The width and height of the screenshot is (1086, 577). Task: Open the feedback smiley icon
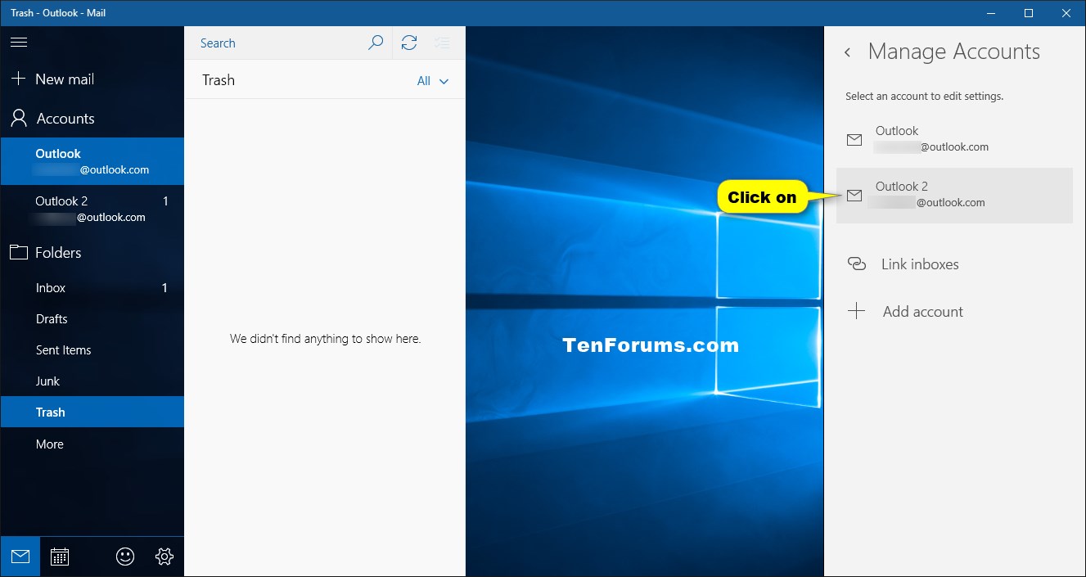pyautogui.click(x=124, y=557)
